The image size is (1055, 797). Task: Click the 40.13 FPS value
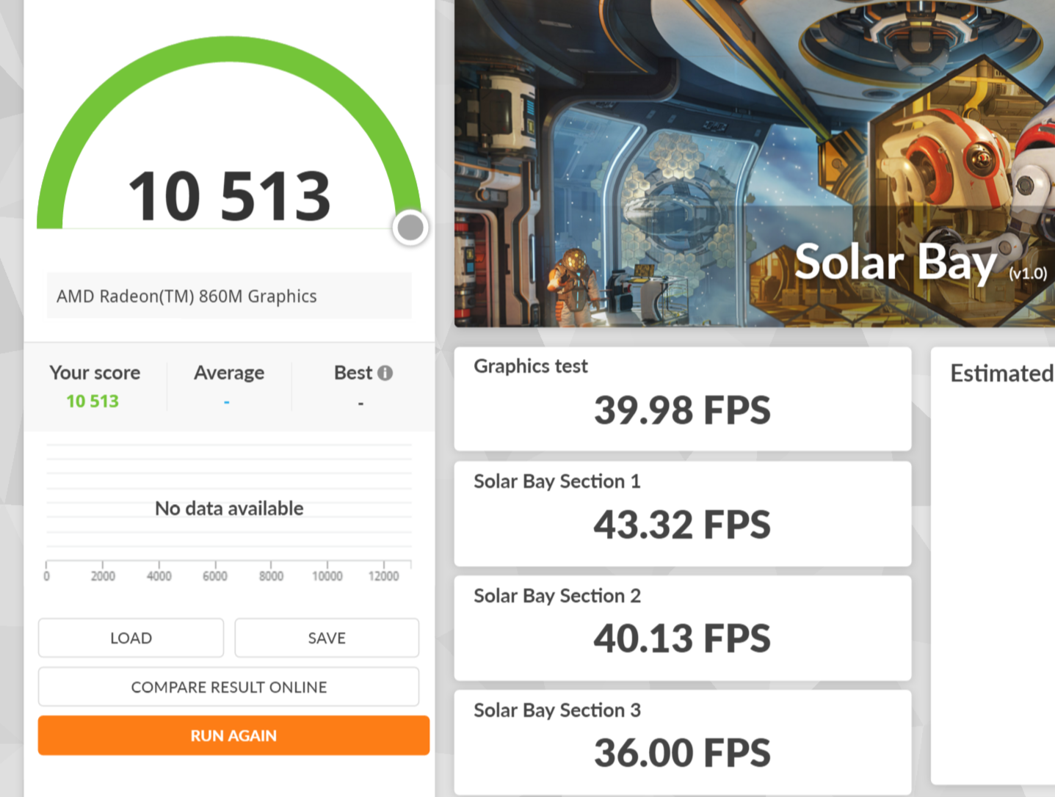point(682,638)
